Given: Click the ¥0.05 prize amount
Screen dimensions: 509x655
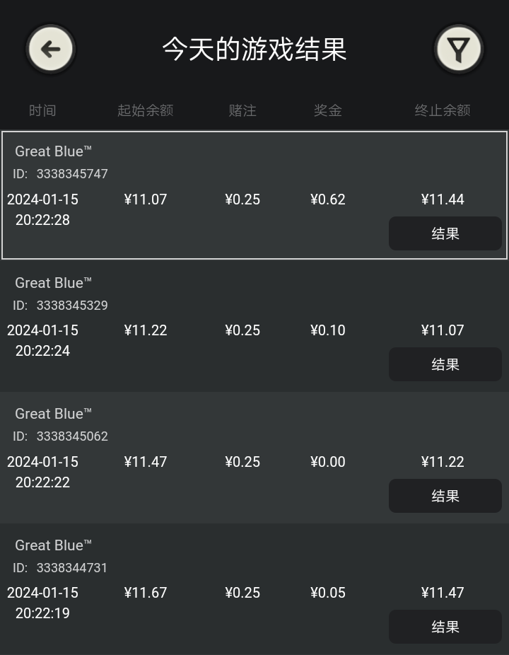Looking at the screenshot, I should (x=328, y=593).
